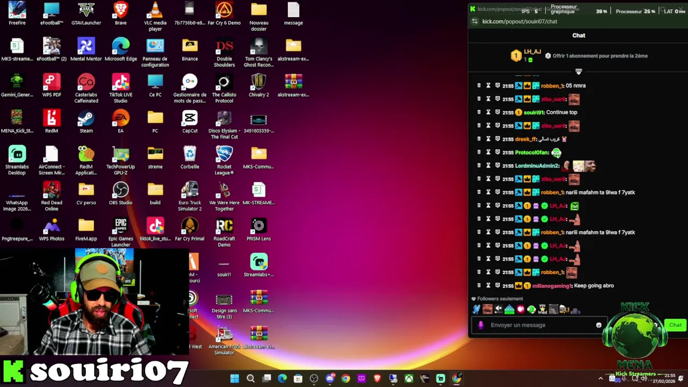Open username millanogaming1 in chat
This screenshot has height=387, width=688.
(552, 285)
